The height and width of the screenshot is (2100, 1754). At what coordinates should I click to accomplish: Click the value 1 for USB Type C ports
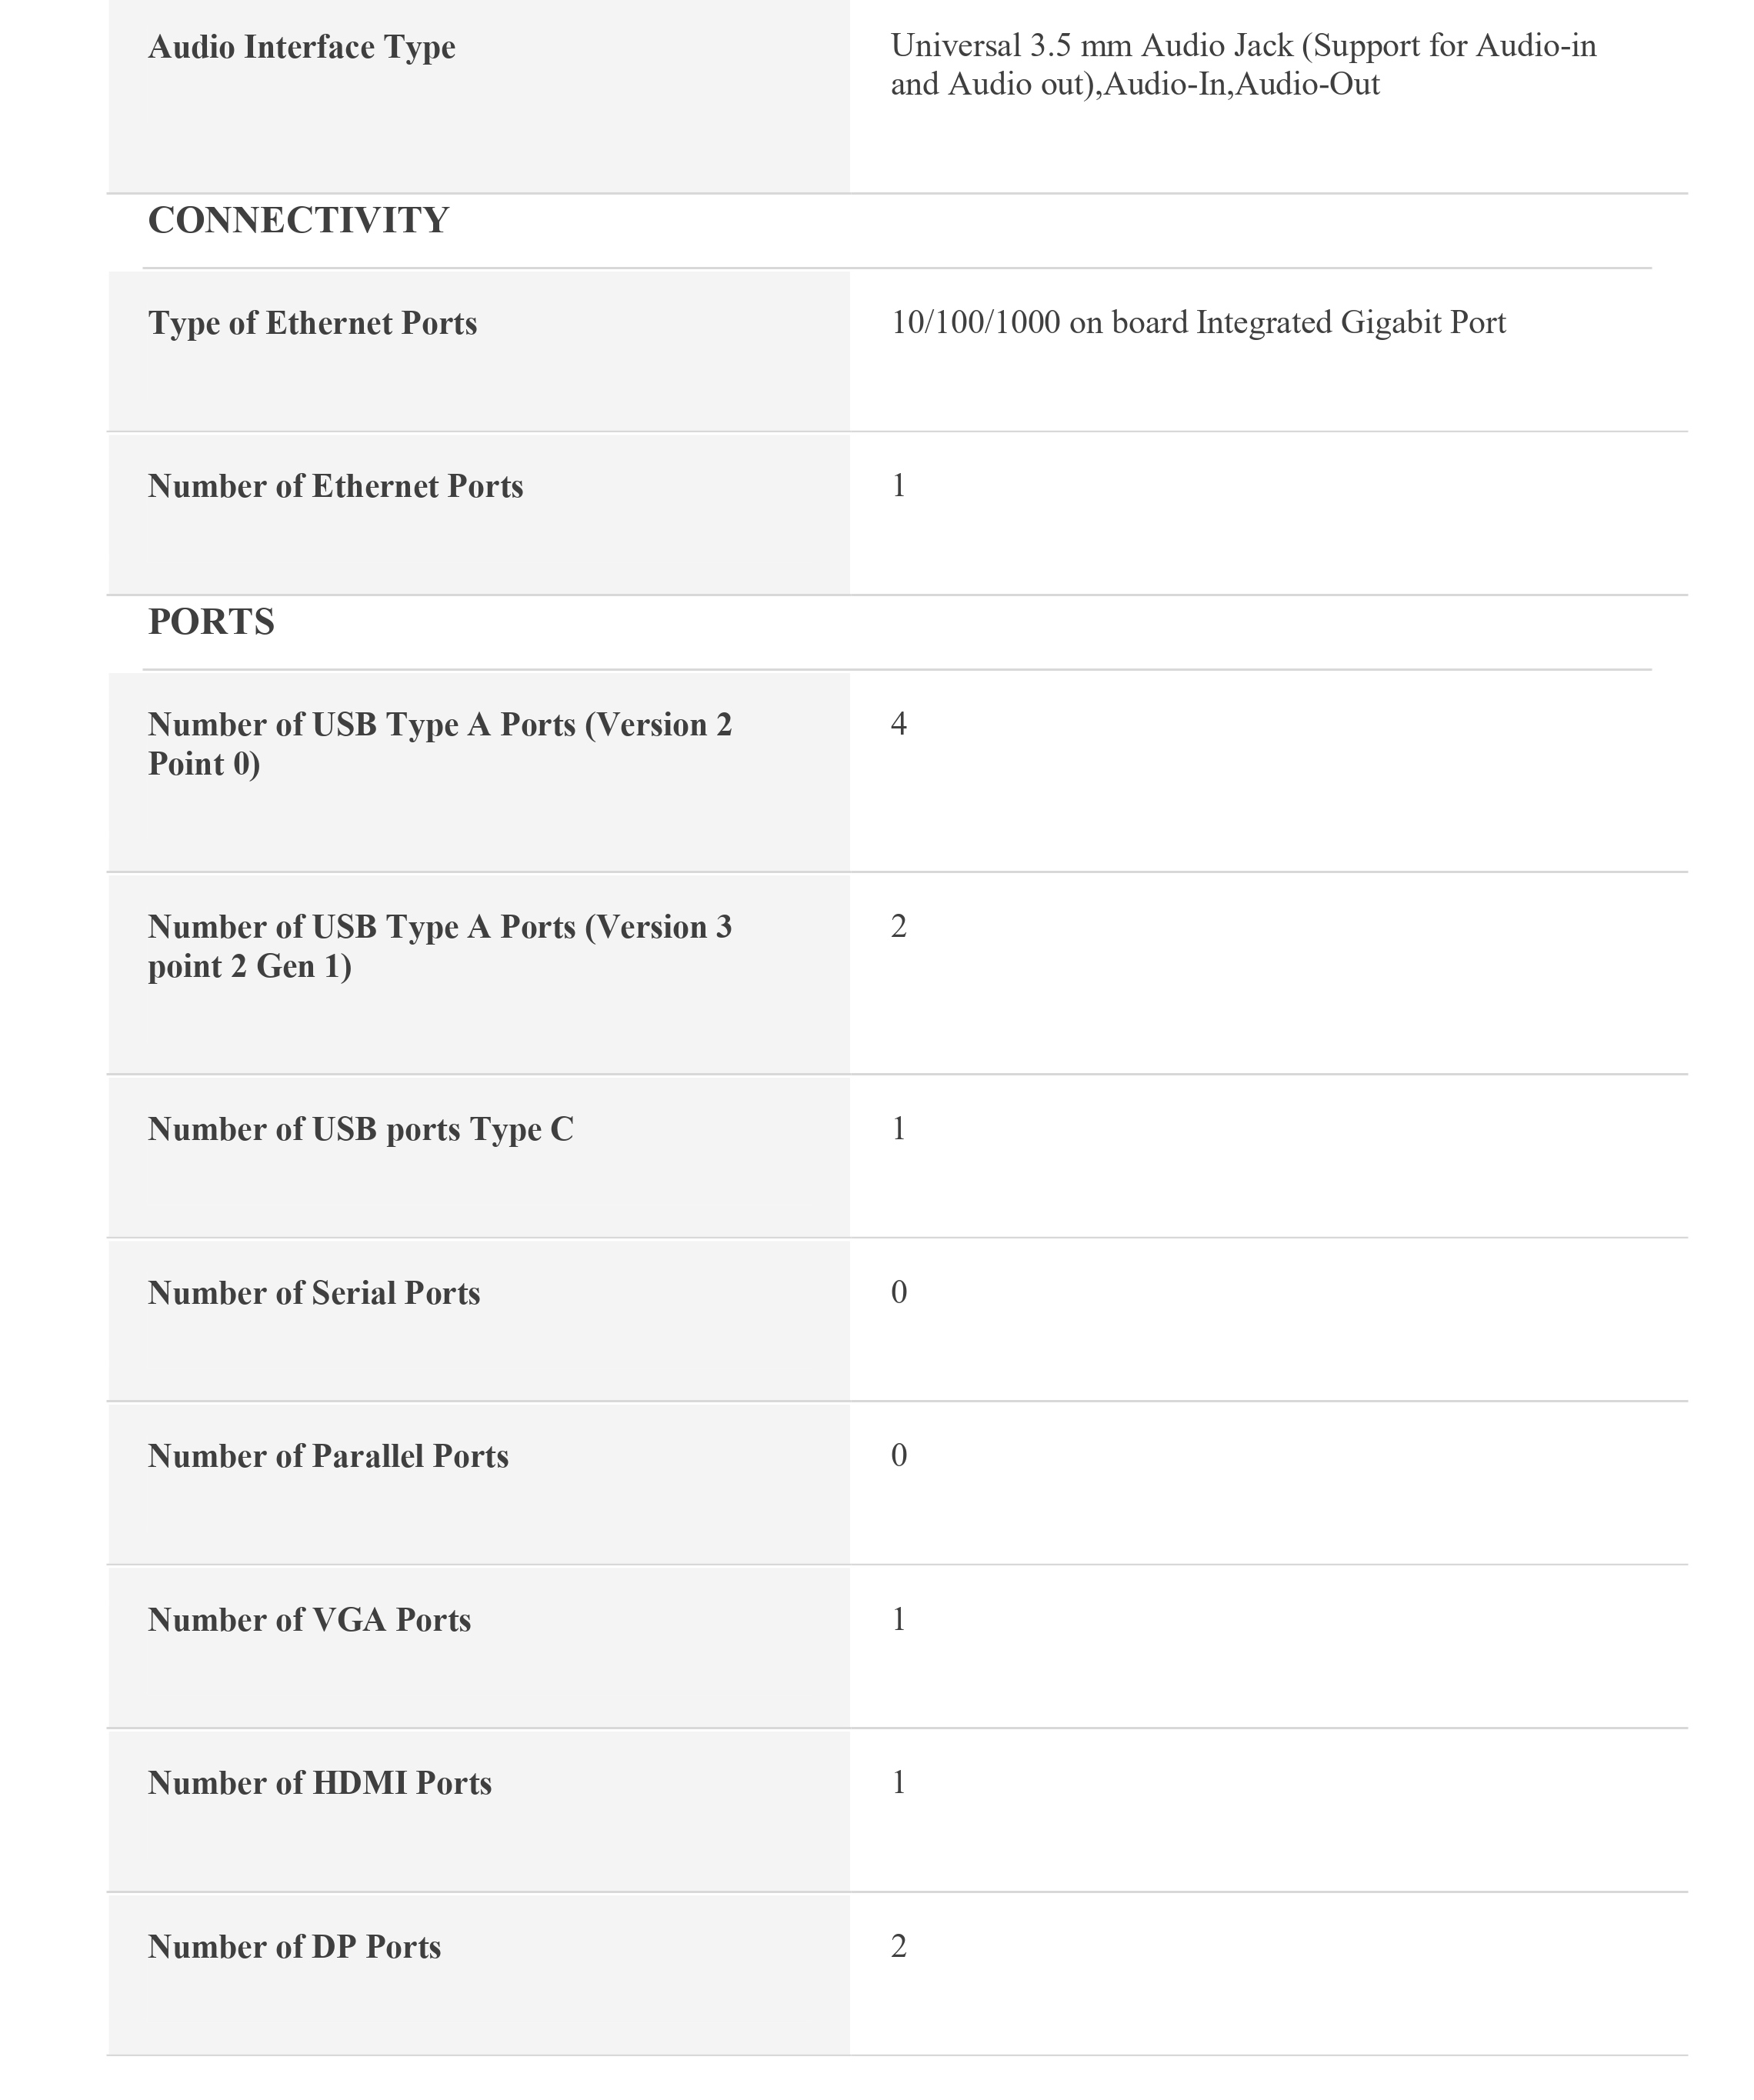click(898, 1129)
